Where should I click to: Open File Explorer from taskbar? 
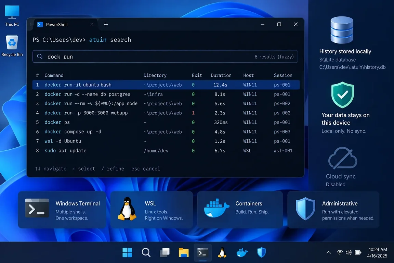[184, 252]
